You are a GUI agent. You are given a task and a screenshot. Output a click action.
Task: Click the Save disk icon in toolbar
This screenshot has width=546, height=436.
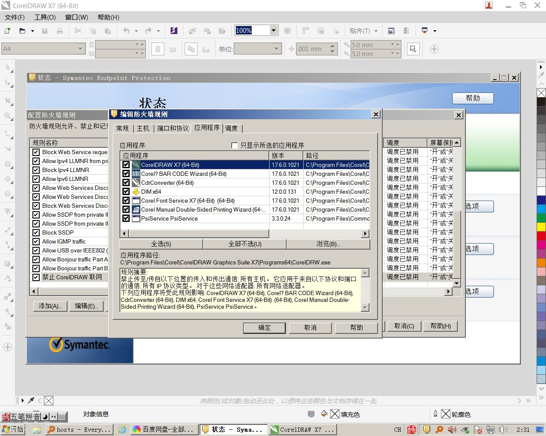(x=45, y=31)
